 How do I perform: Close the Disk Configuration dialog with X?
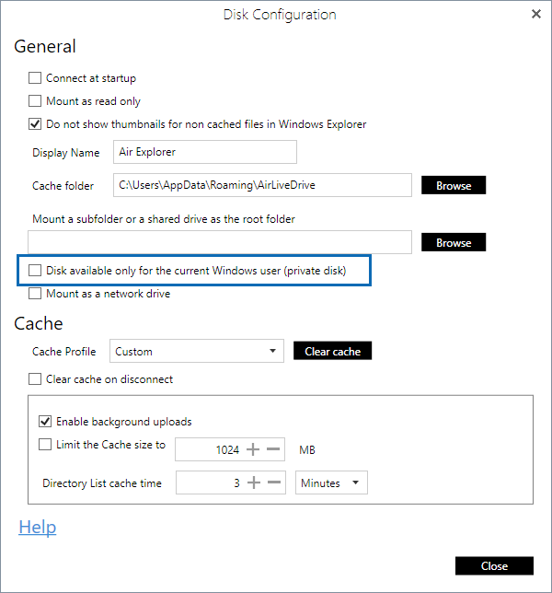pyautogui.click(x=536, y=14)
